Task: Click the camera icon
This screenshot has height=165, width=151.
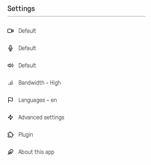Action: tap(10, 31)
